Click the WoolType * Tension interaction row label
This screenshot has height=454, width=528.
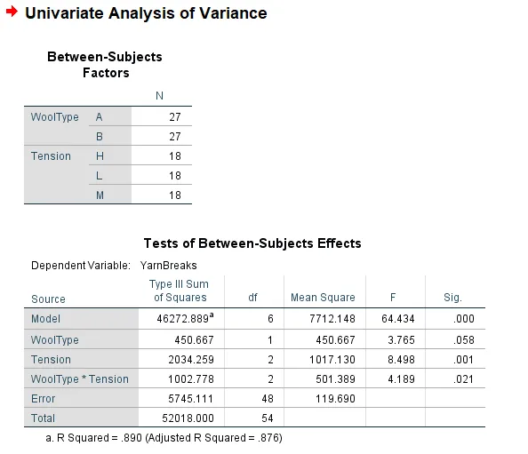(x=79, y=379)
